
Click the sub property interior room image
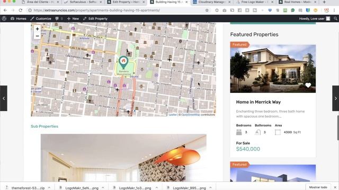coord(123,158)
